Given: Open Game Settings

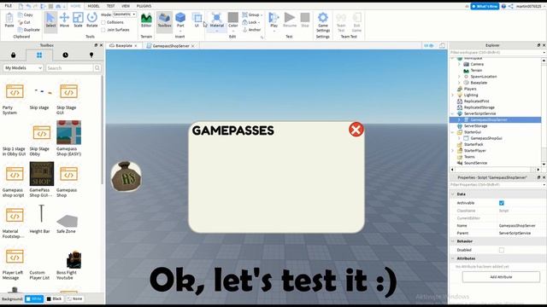Looking at the screenshot, I should [x=323, y=21].
